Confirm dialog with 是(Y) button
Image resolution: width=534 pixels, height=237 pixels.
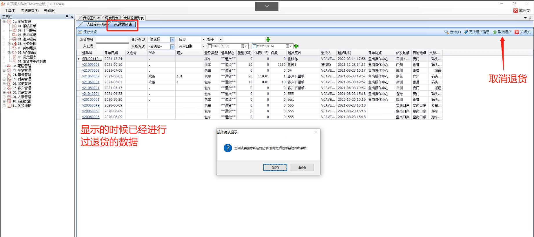pos(275,167)
